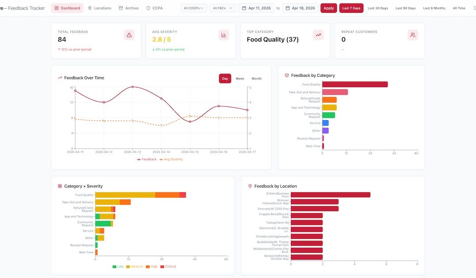Click the Dashboard grid icon

click(56, 8)
